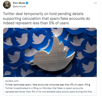
Task: Click the '5% of users' phrase in the tweet
Action: [59, 23]
